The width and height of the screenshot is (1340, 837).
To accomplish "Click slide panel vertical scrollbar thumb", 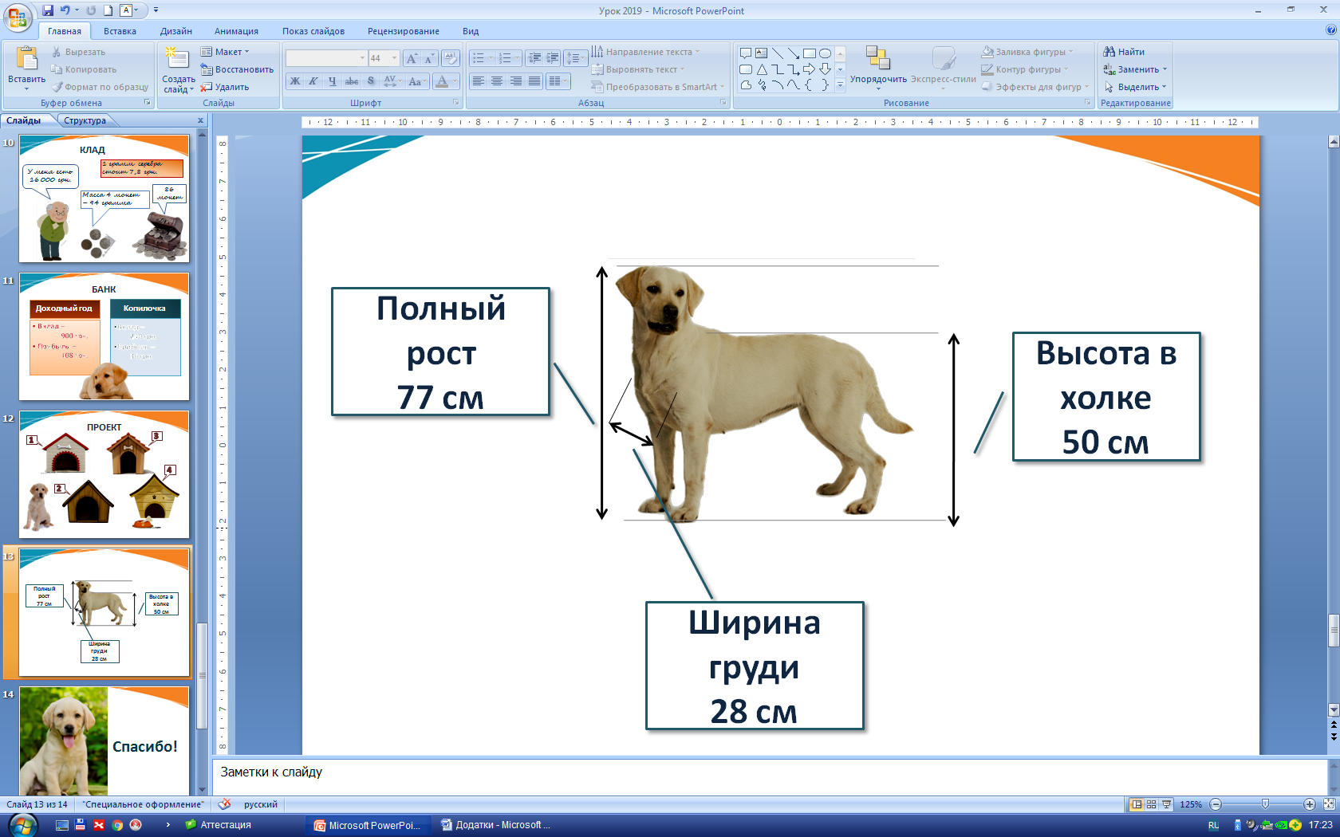I will (202, 674).
